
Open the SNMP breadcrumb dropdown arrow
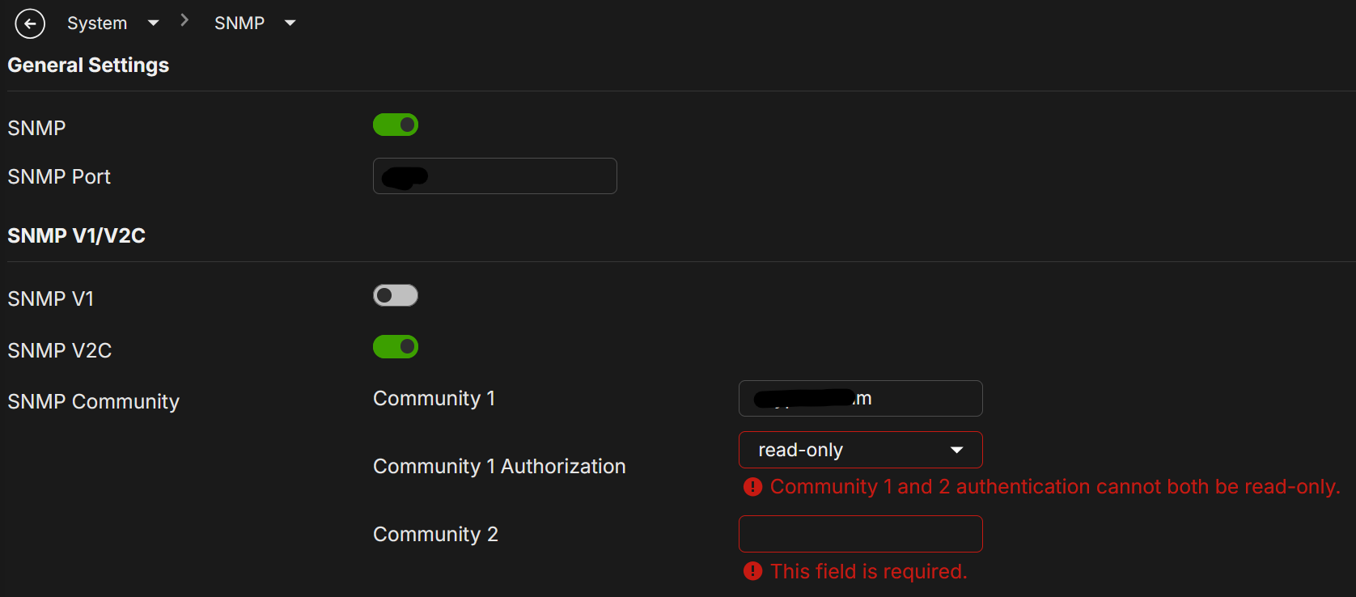tap(290, 23)
